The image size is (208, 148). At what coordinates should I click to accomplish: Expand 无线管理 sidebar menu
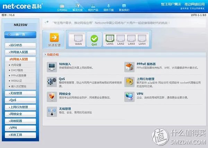coord(20,93)
